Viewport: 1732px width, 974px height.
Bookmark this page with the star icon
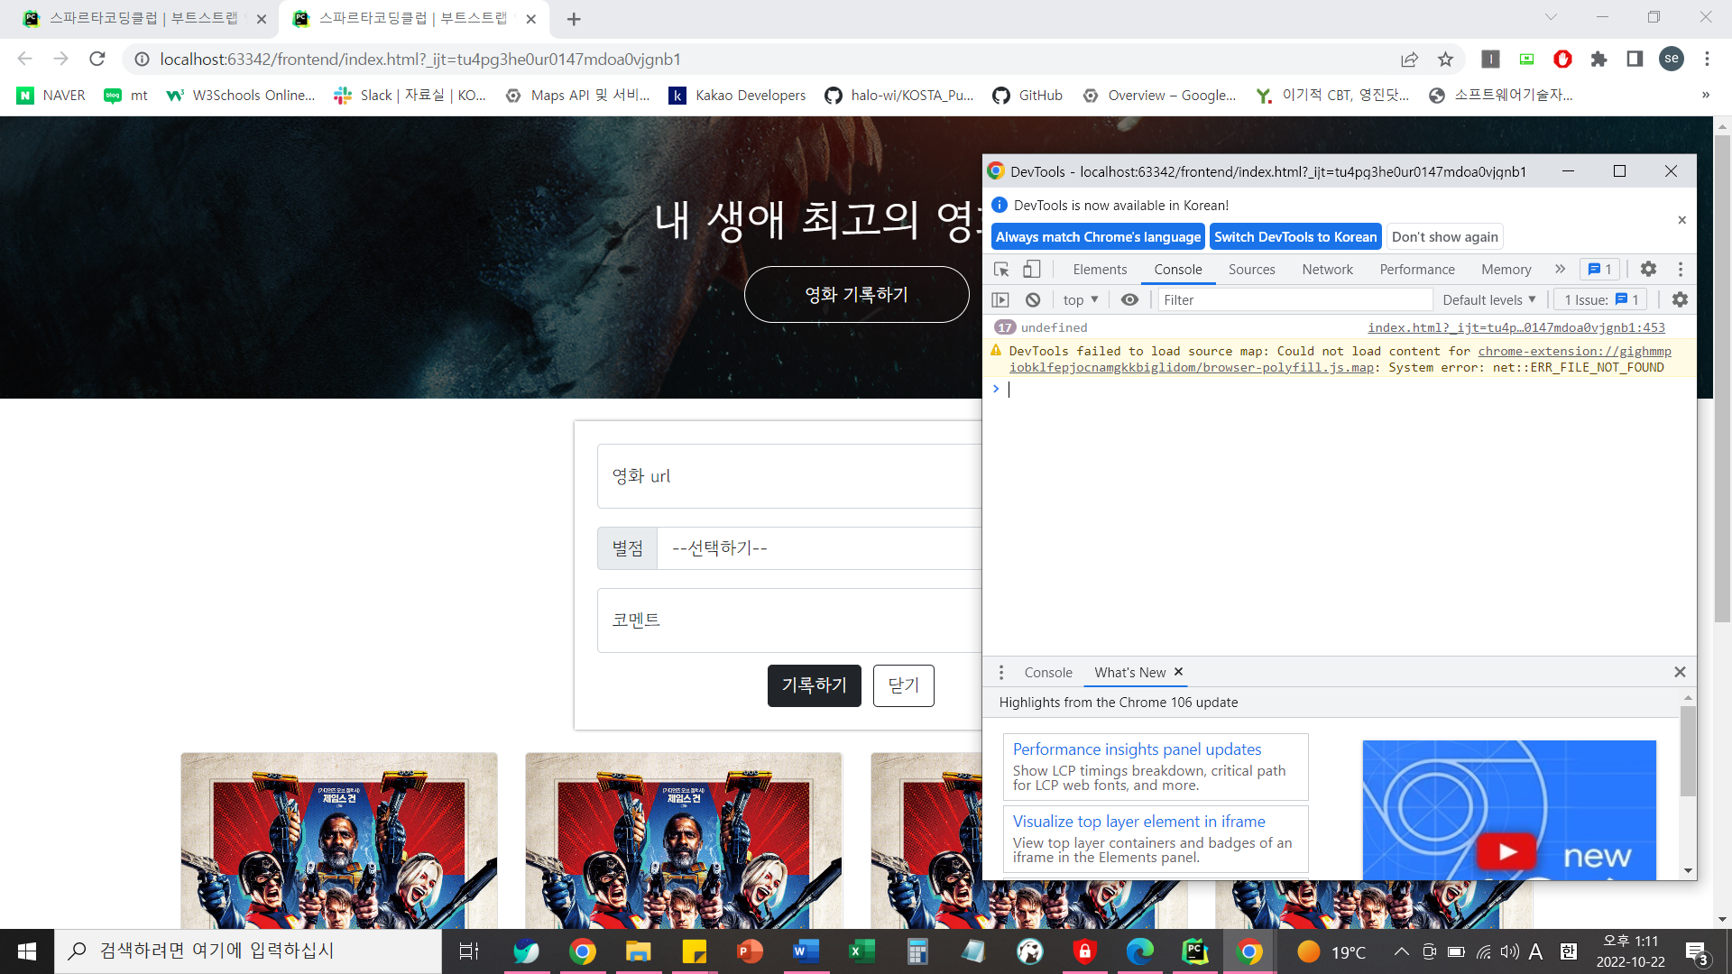point(1445,59)
